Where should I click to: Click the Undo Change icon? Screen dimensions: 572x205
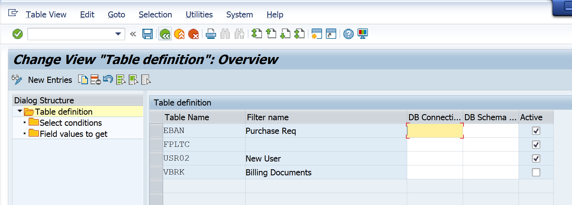coord(108,80)
